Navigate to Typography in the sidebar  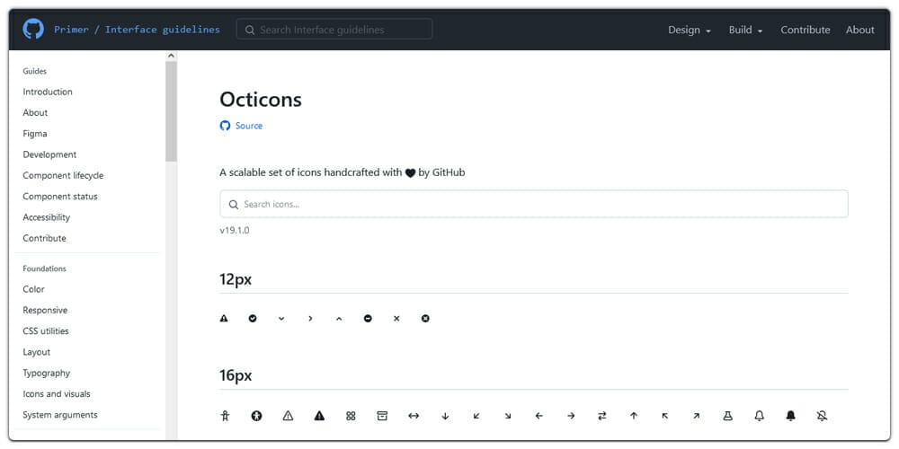click(x=47, y=373)
